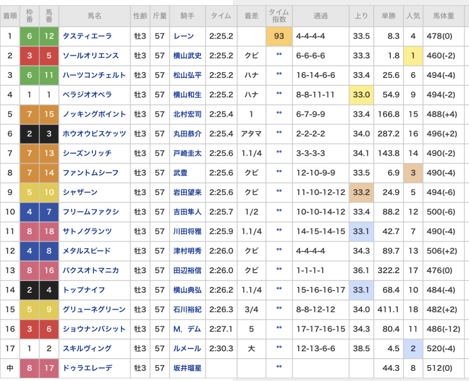The image size is (469, 381).
Task: Open horse page for パクスオトマニカ
Action: [90, 271]
